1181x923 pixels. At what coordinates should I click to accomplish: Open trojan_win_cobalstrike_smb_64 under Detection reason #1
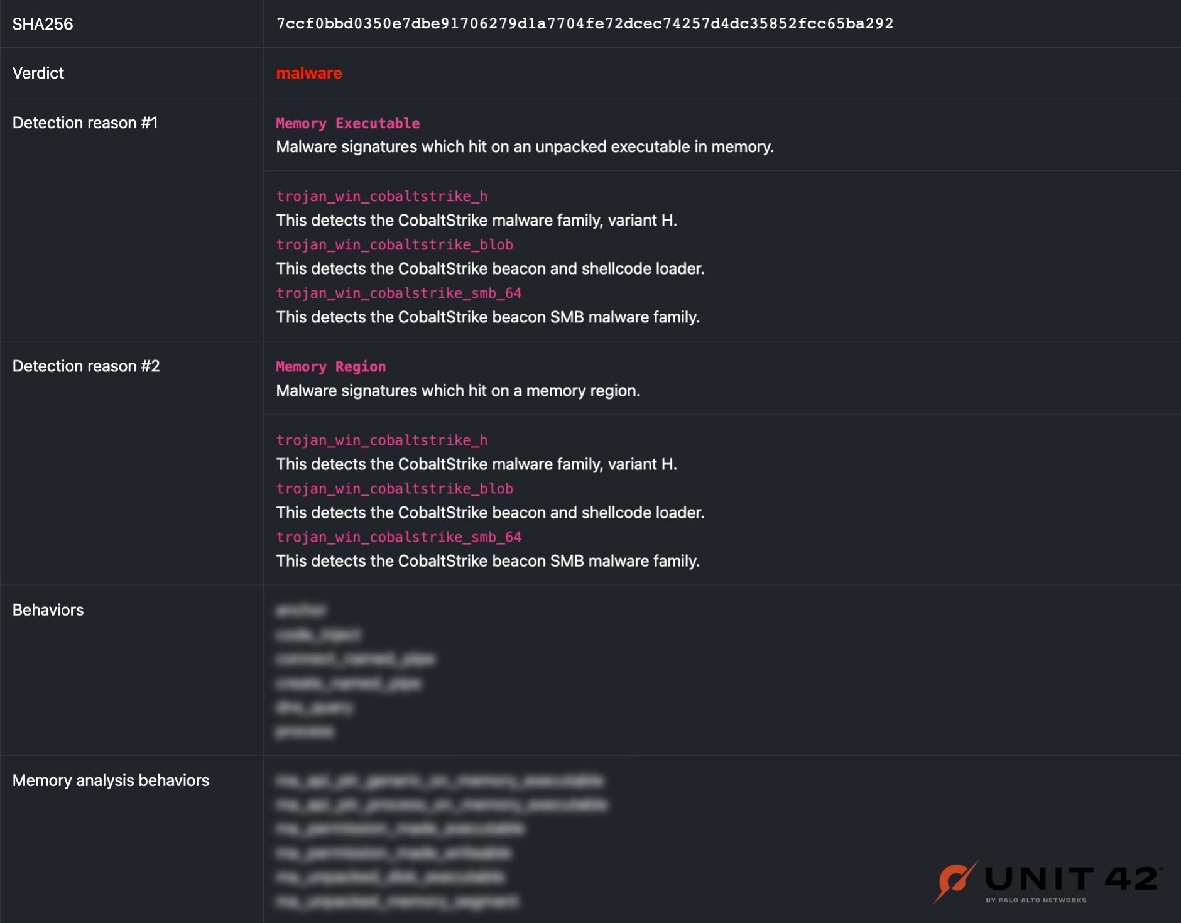click(x=399, y=293)
